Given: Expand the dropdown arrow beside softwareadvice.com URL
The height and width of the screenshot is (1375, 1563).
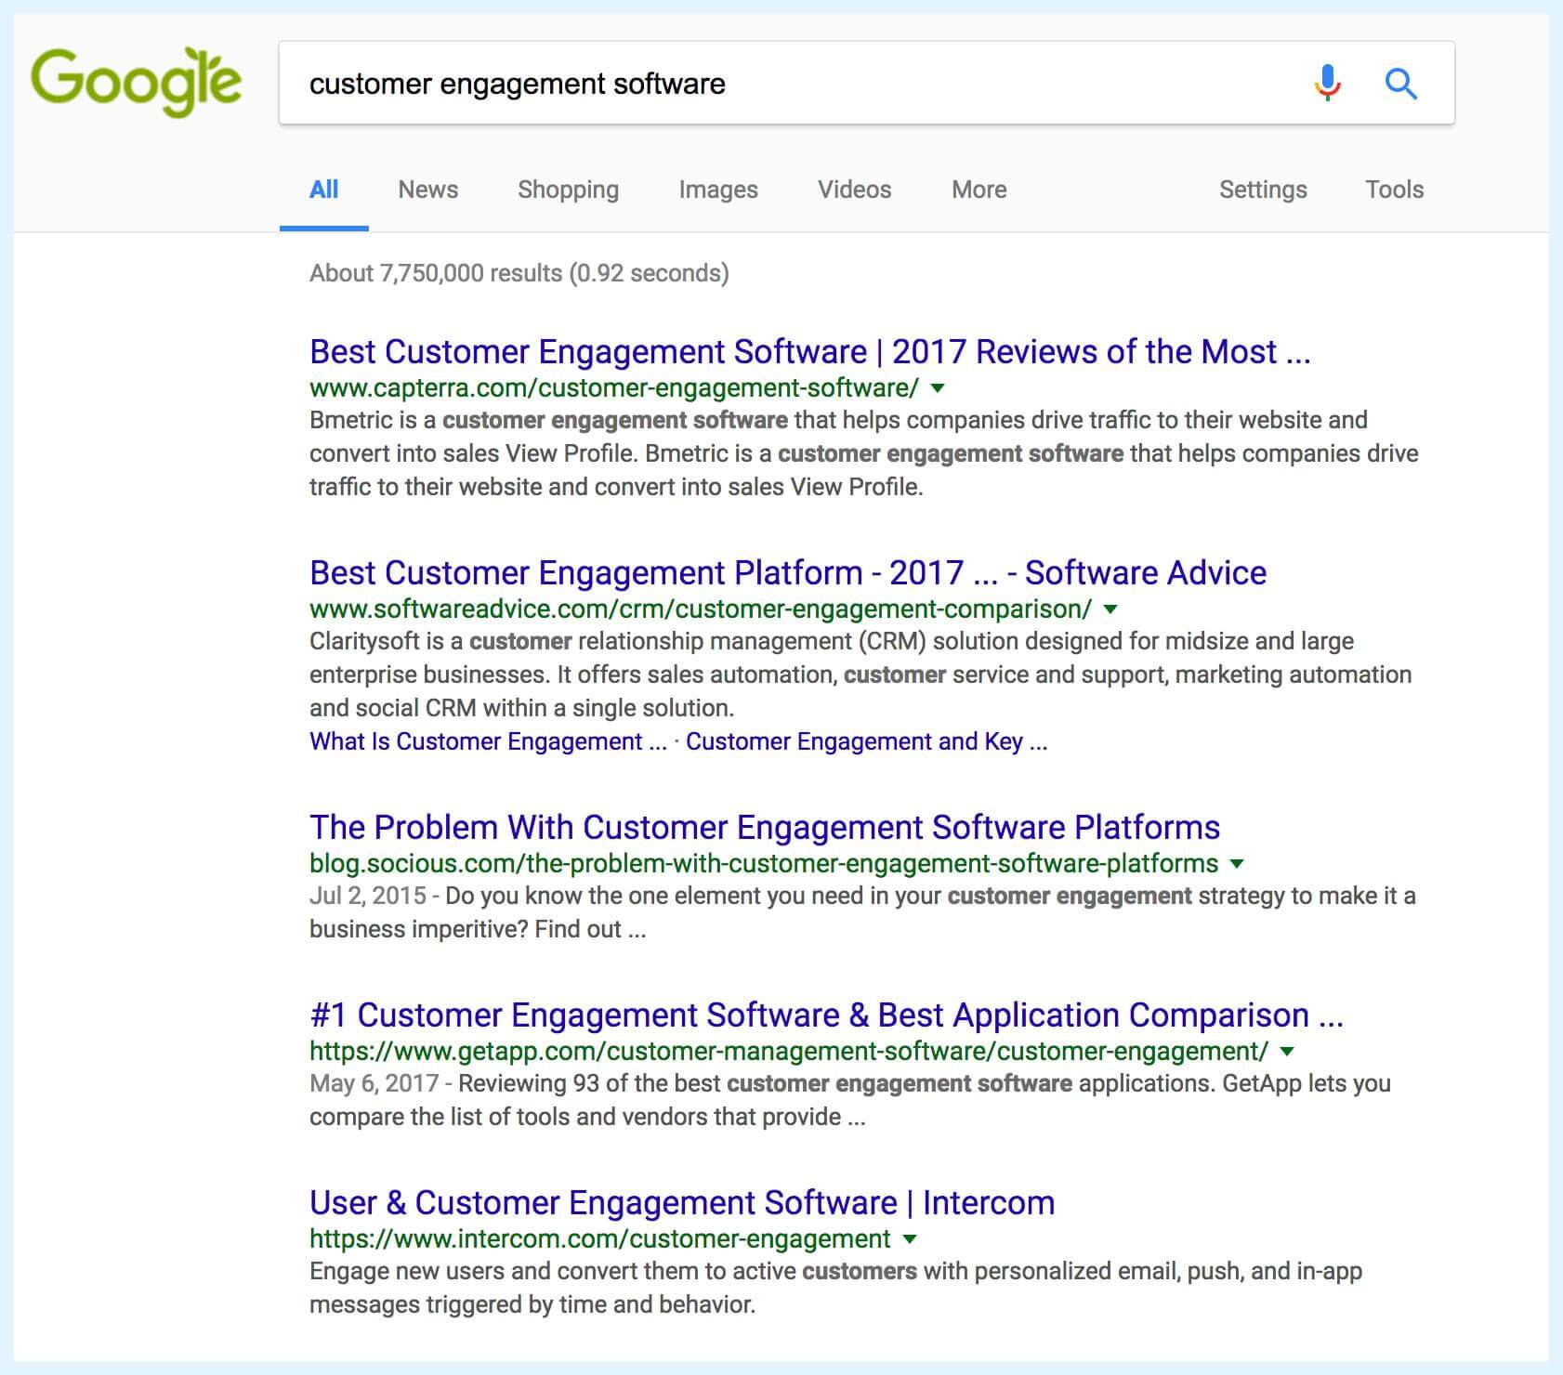Looking at the screenshot, I should (1110, 609).
